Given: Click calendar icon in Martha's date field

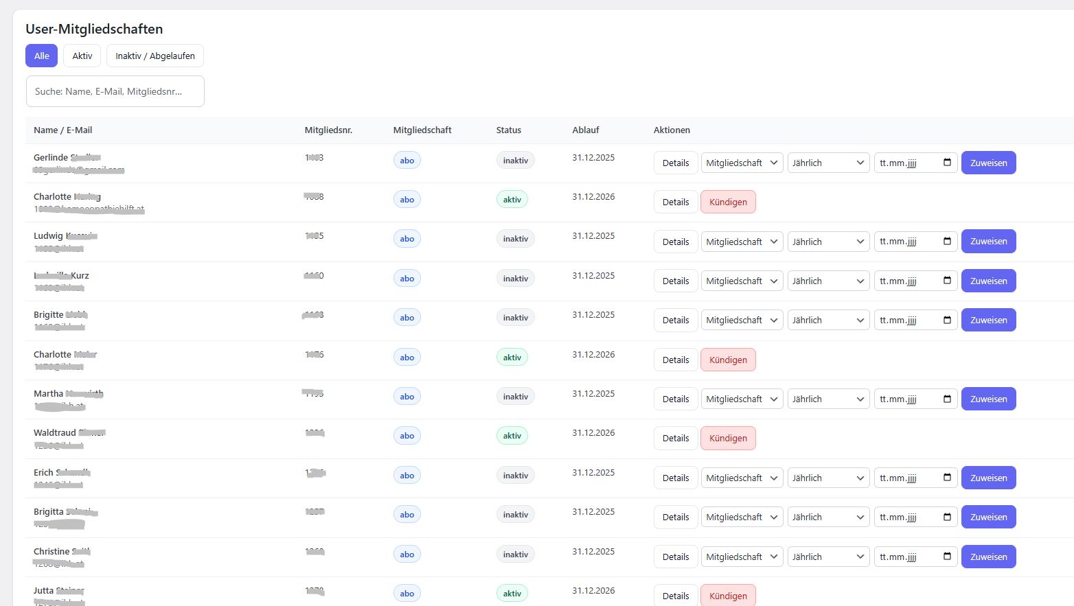Looking at the screenshot, I should [x=947, y=399].
